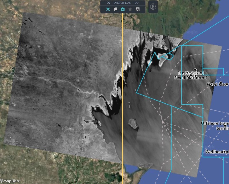
Task: Click the Fixed Riser platform marker dot
Action: click(221, 83)
